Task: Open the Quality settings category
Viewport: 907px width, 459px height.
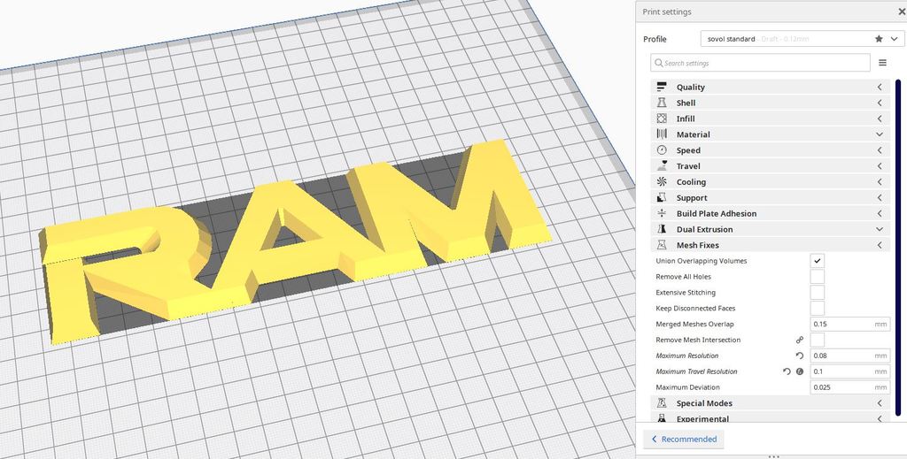Action: 769,87
